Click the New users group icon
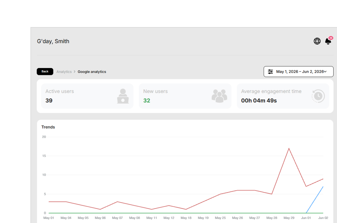The image size is (337, 223). click(219, 96)
